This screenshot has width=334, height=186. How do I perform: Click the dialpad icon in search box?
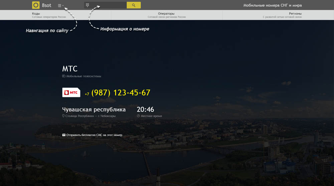pyautogui.click(x=87, y=5)
